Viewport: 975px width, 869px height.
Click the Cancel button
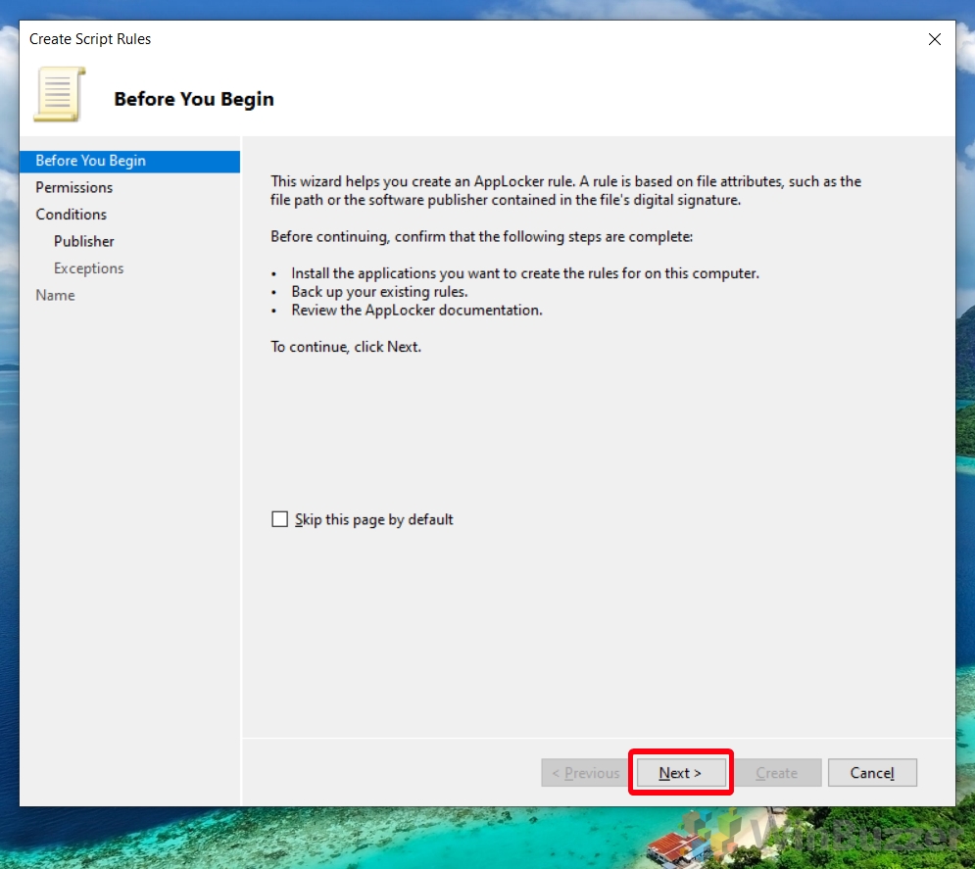871,772
